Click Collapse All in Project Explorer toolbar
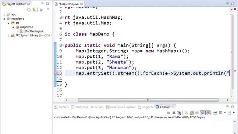Image resolution: width=238 pixels, height=134 pixels. (x=29, y=10)
